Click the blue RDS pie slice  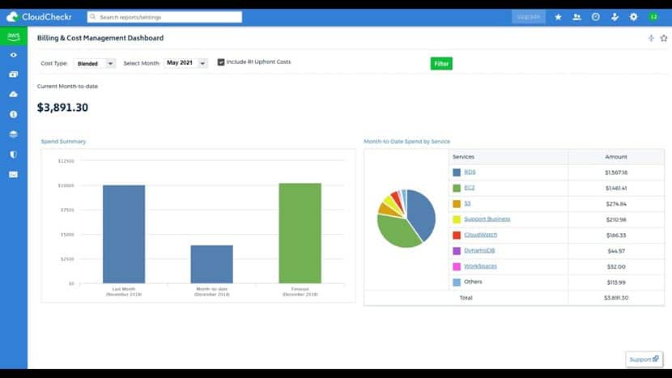point(422,216)
